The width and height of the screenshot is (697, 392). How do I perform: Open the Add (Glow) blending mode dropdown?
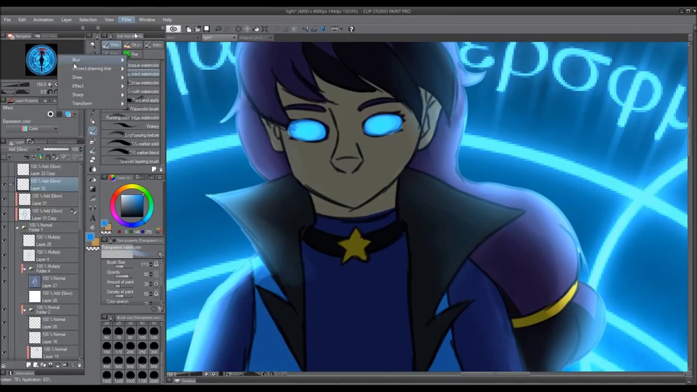pos(21,149)
